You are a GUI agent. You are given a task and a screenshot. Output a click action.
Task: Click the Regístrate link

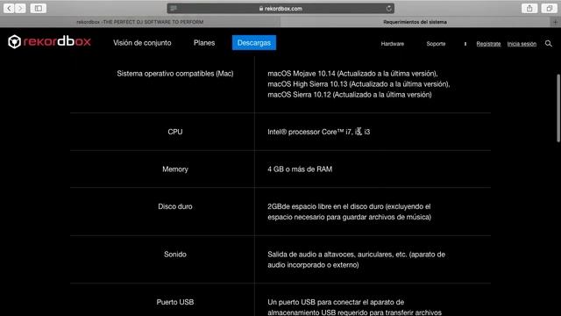[x=488, y=44]
